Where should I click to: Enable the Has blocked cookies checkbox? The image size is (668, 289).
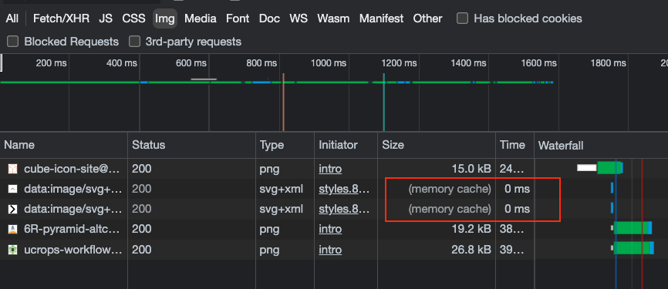point(462,18)
